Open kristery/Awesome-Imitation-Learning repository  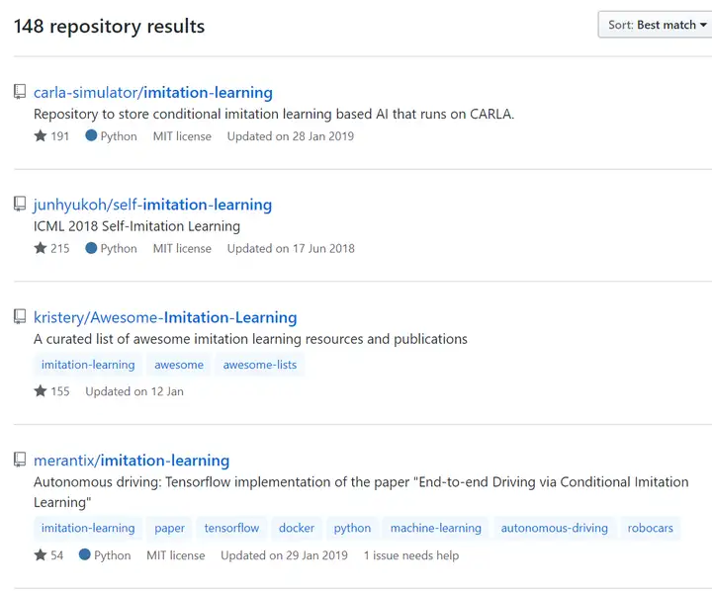(x=165, y=317)
